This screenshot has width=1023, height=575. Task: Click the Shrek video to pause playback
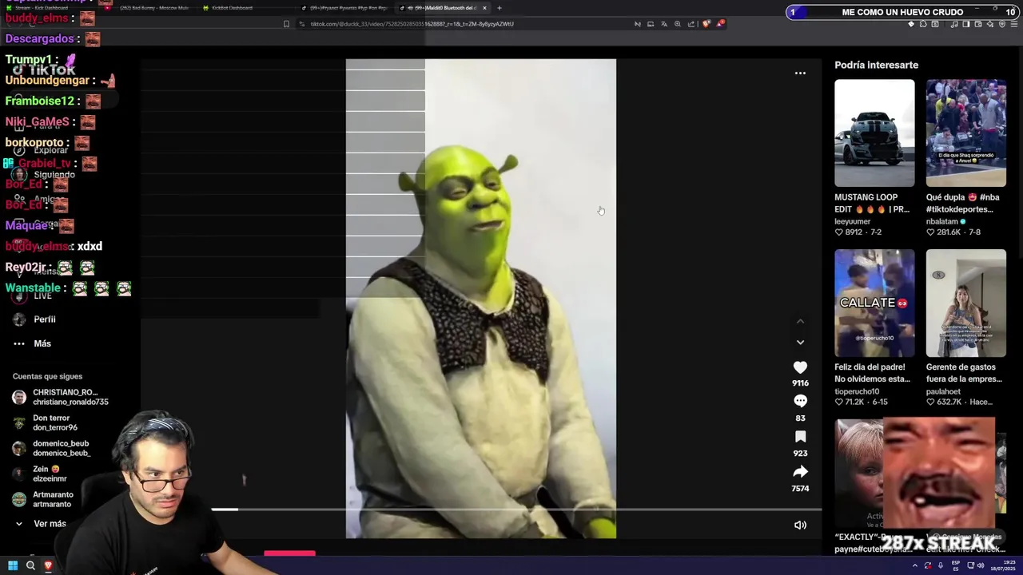(x=480, y=299)
